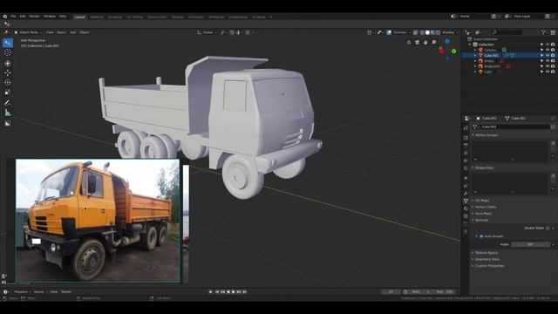
Task: Switch perspective/orthographic with grid gizmo
Action: click(409, 43)
